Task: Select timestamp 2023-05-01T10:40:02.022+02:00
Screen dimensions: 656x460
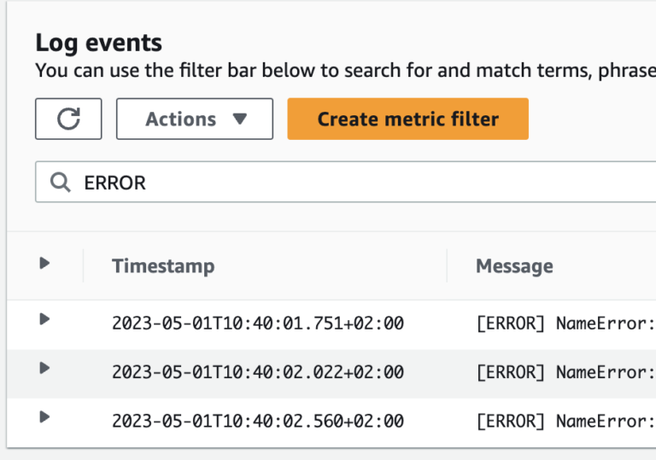Action: (x=258, y=372)
